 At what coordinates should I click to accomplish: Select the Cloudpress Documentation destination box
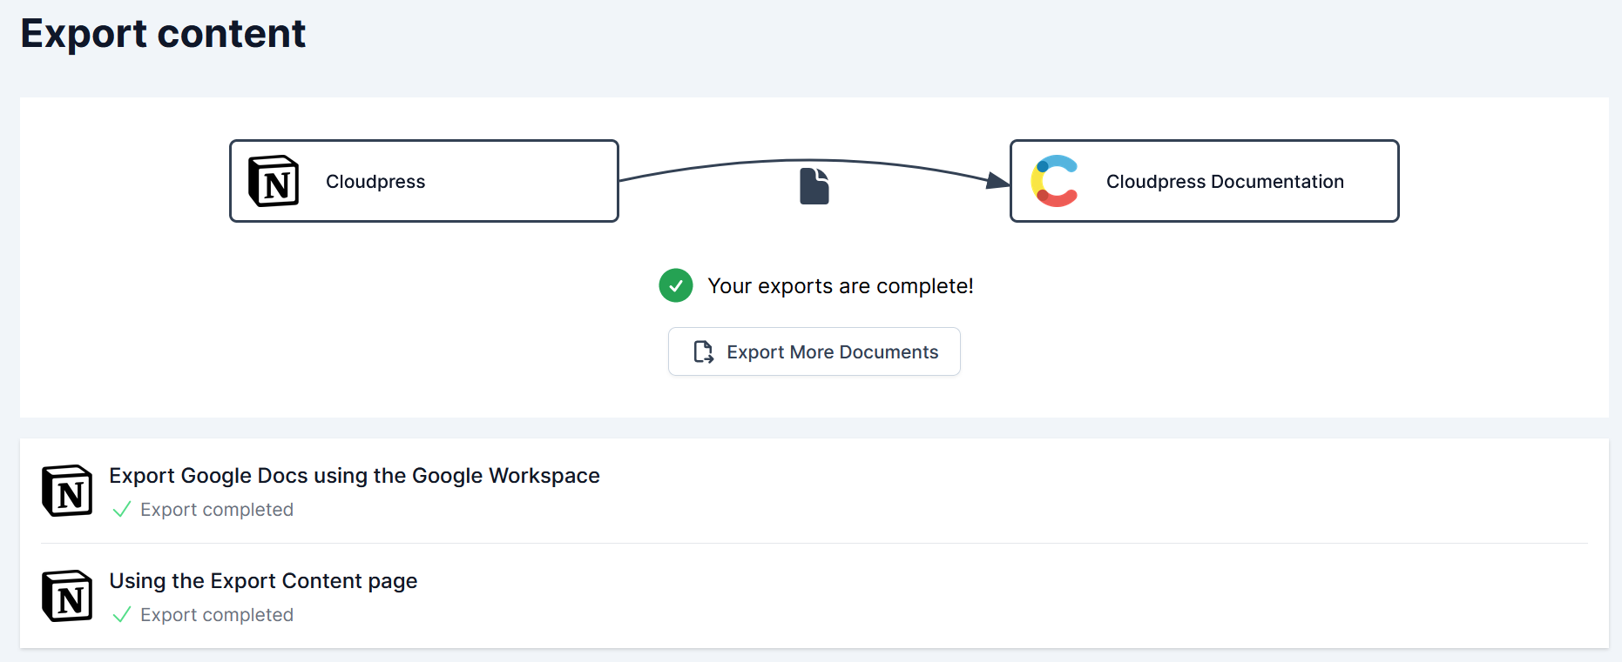click(1205, 181)
